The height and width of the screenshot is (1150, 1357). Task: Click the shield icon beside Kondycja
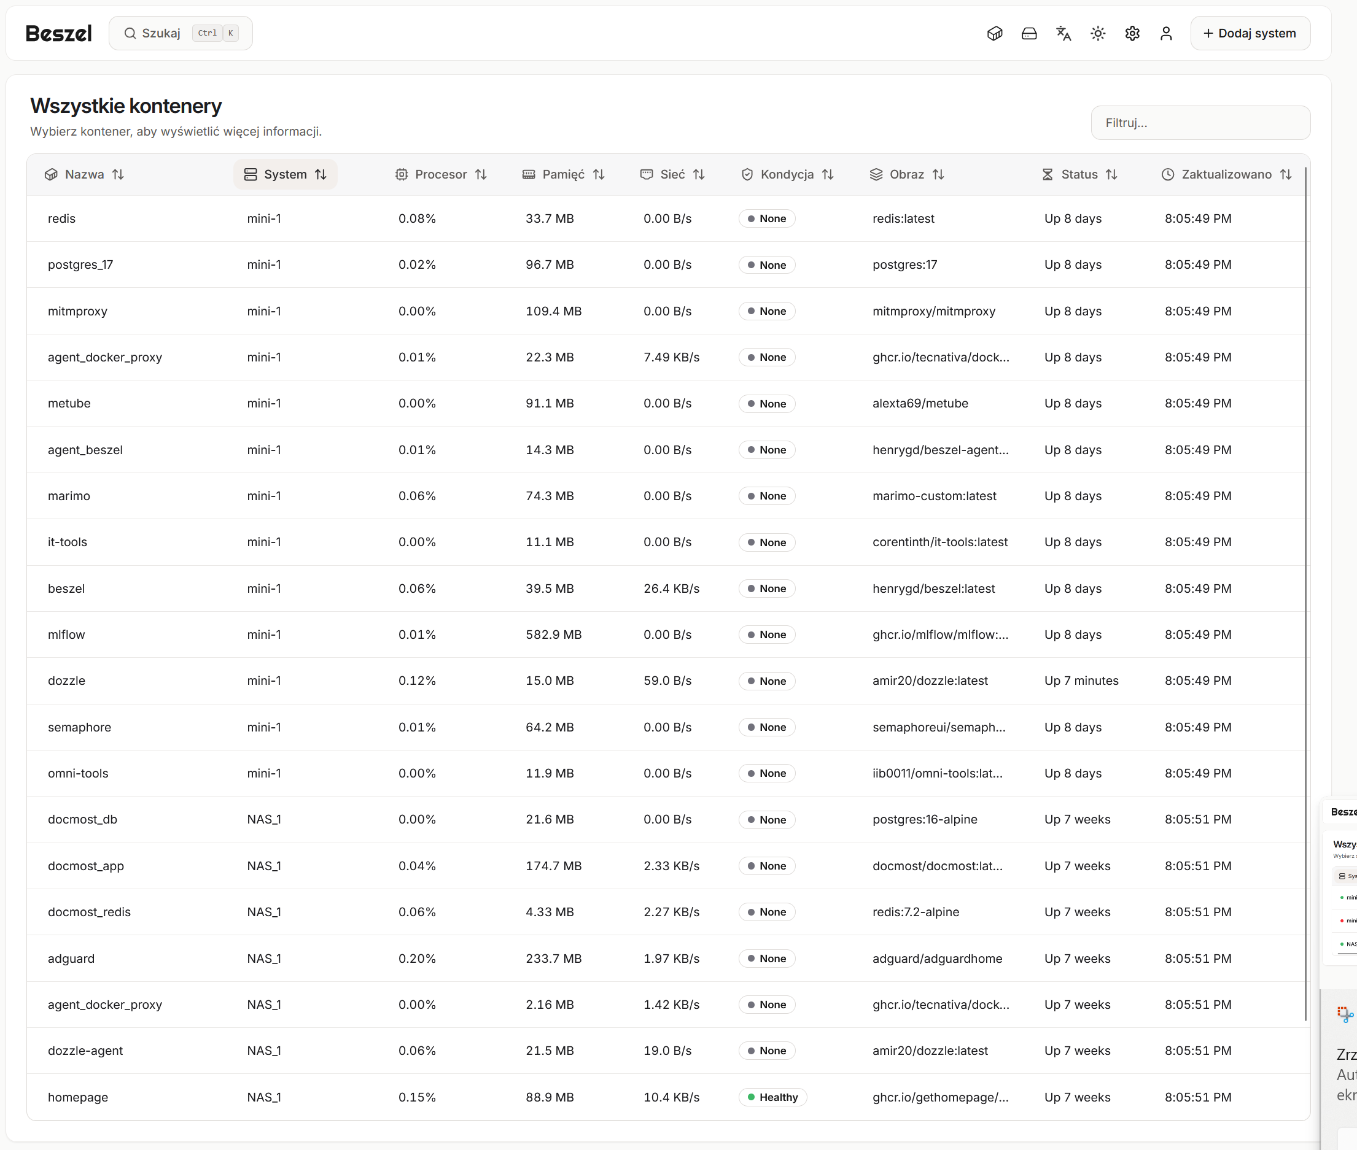[x=748, y=174]
